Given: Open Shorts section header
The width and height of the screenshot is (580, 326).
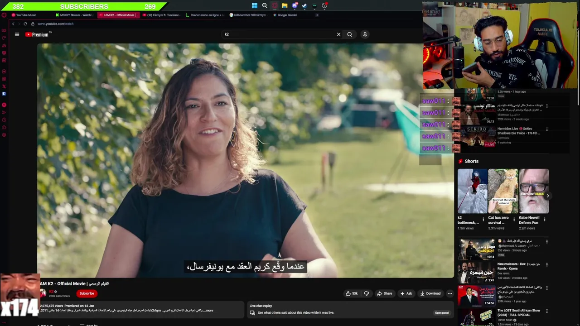Looking at the screenshot, I should 468,161.
